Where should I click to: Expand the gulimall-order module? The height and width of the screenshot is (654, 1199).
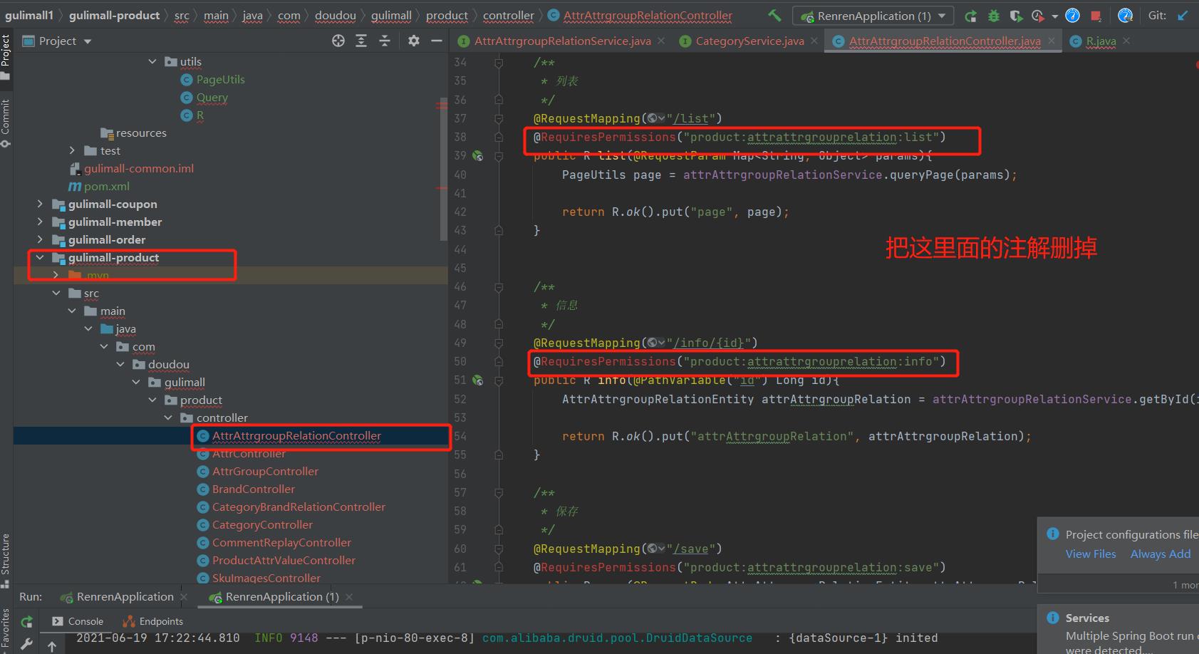point(40,240)
